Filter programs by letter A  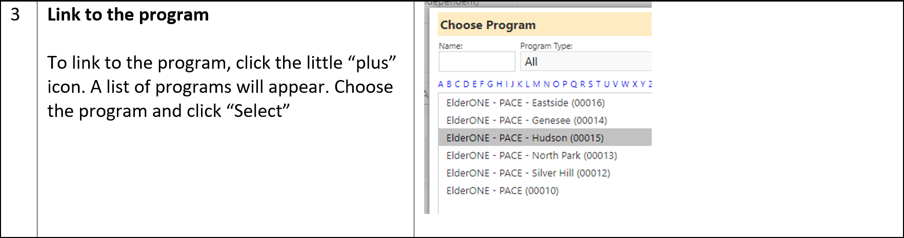440,84
